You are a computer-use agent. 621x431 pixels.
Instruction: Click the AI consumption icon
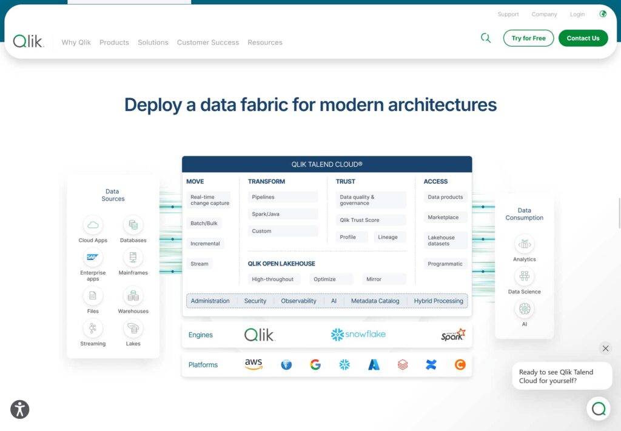pyautogui.click(x=525, y=309)
